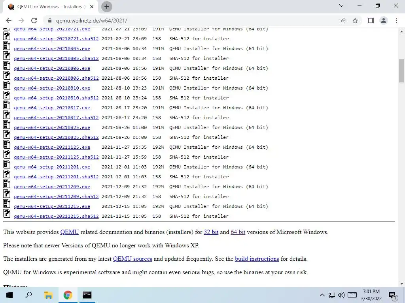Download qemu-w64-setup-20210721.sha512
The image size is (405, 303).
click(x=56, y=39)
